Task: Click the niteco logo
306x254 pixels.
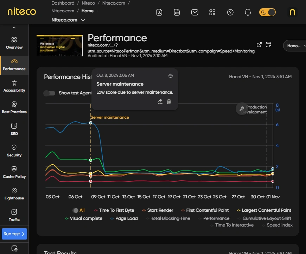Action: tap(22, 12)
